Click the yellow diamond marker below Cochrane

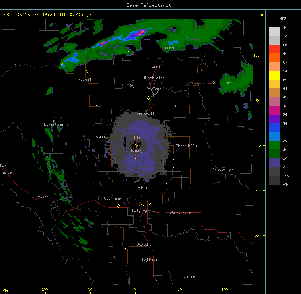click(x=119, y=206)
